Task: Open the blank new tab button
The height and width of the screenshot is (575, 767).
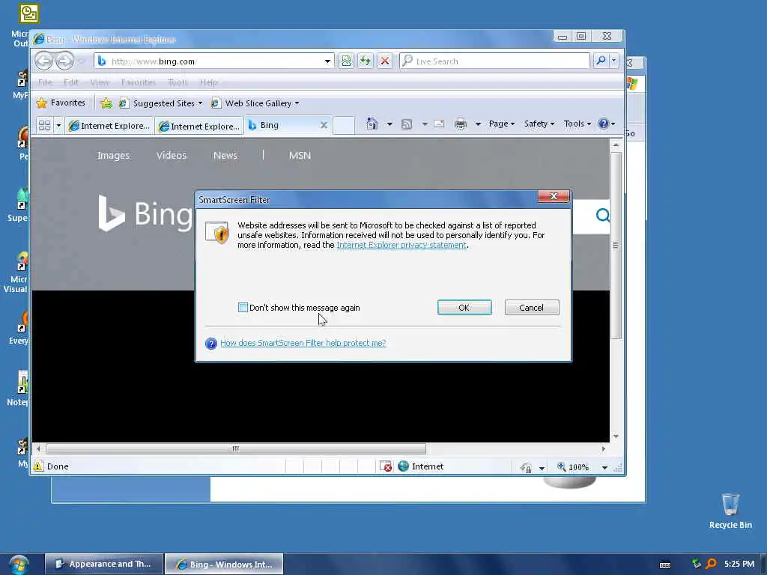Action: coord(343,125)
